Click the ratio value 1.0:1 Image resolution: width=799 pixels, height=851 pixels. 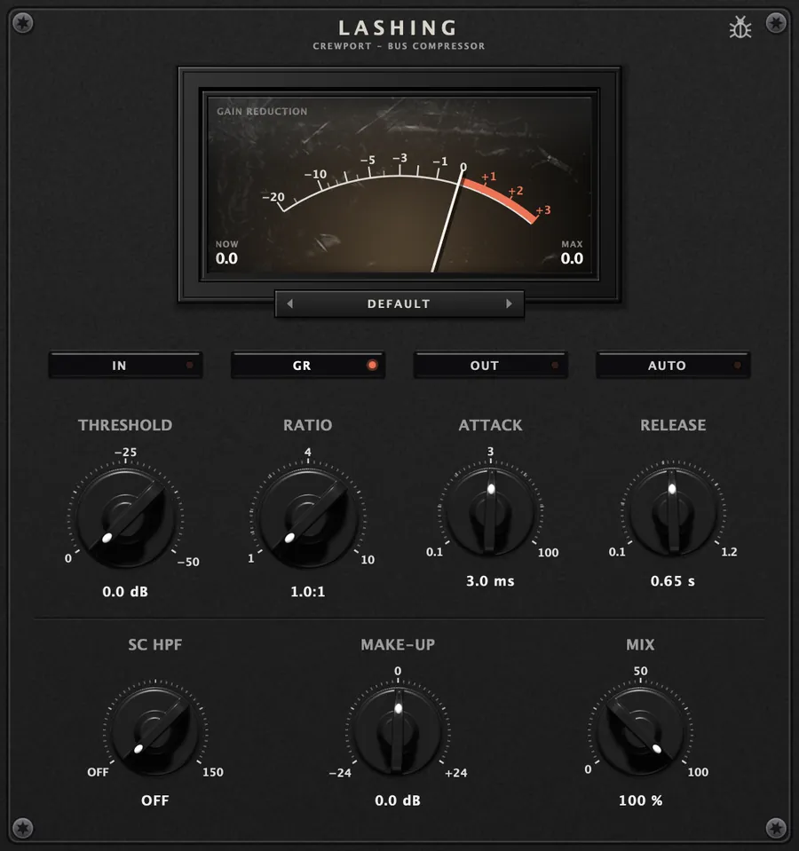click(308, 592)
